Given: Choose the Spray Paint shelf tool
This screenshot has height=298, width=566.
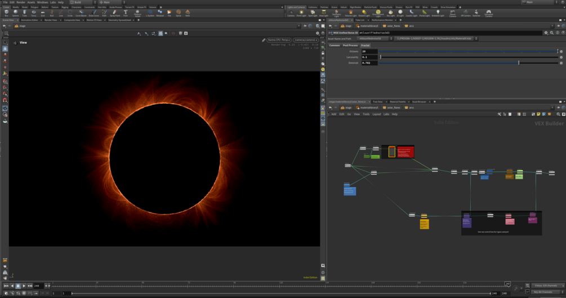Looking at the screenshot, I should tap(115, 12).
